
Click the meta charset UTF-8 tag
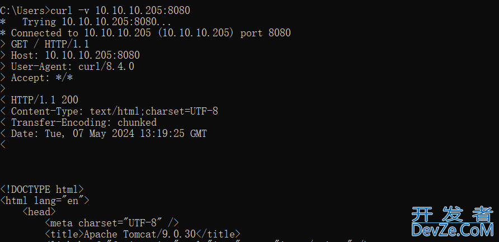point(112,223)
